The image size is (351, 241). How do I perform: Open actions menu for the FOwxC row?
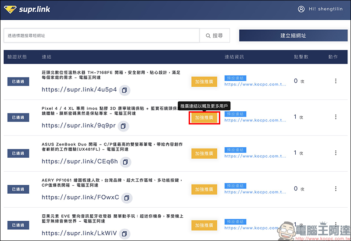click(336, 189)
